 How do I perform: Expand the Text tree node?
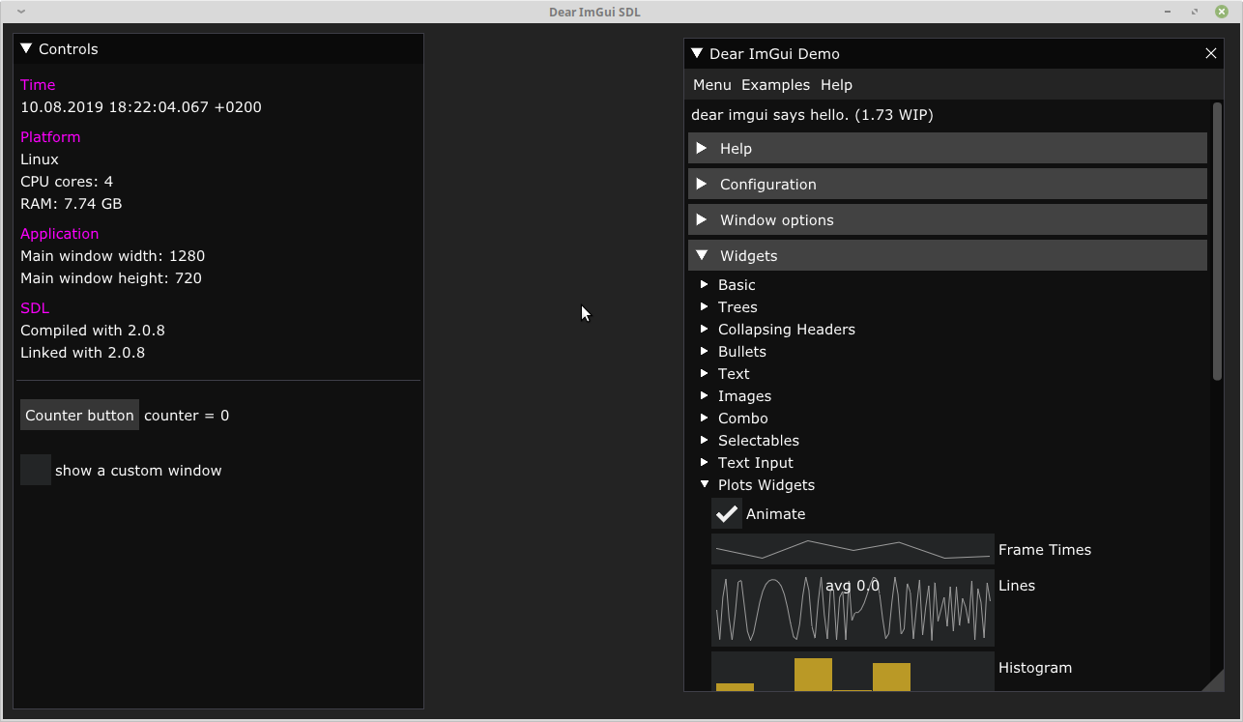click(x=705, y=373)
